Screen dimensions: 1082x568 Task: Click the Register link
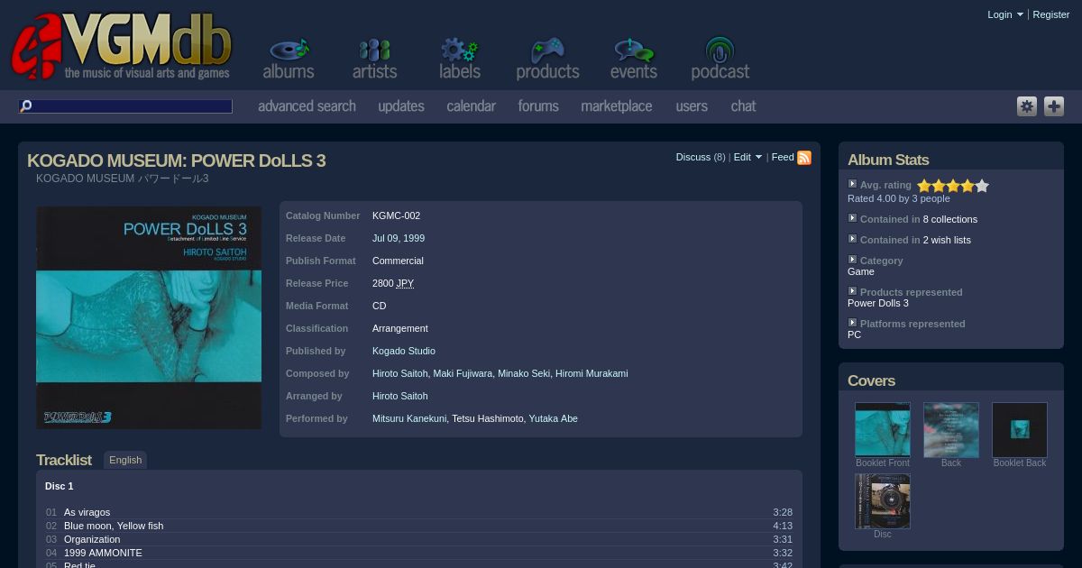1051,14
